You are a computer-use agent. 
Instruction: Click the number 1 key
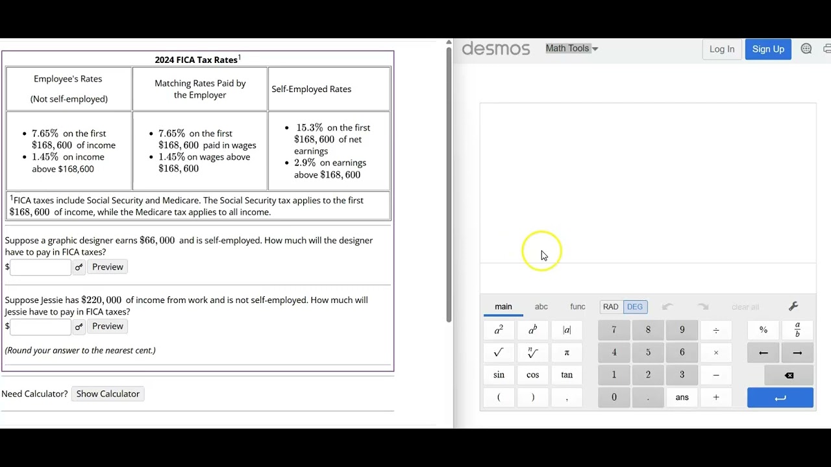(x=614, y=375)
